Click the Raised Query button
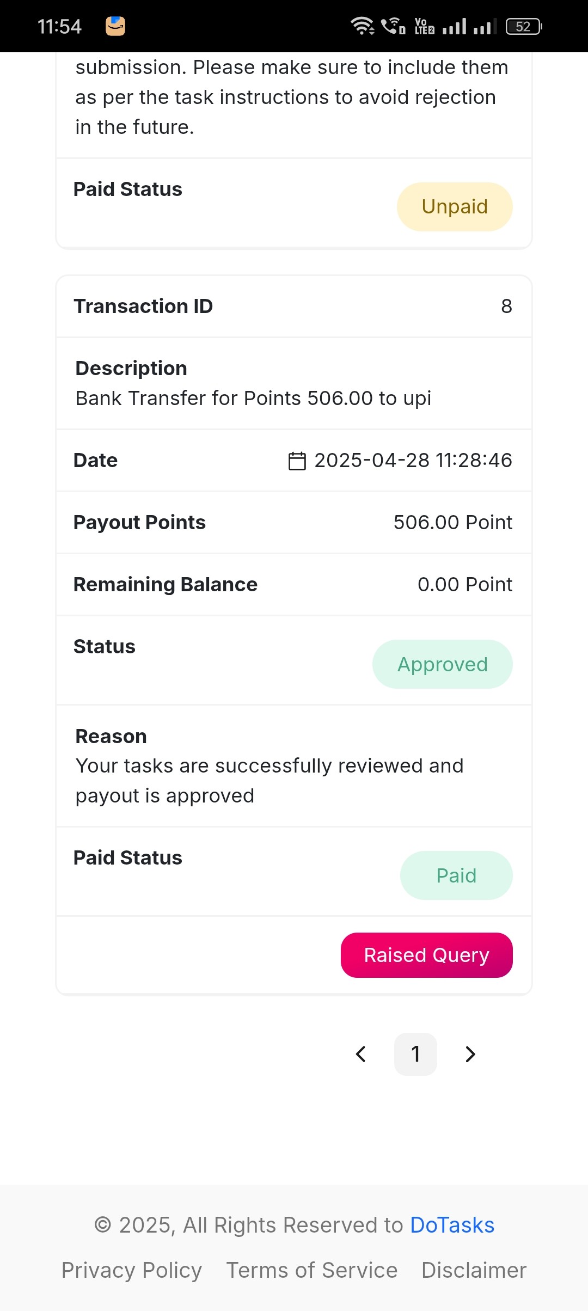The width and height of the screenshot is (588, 1311). 427,955
